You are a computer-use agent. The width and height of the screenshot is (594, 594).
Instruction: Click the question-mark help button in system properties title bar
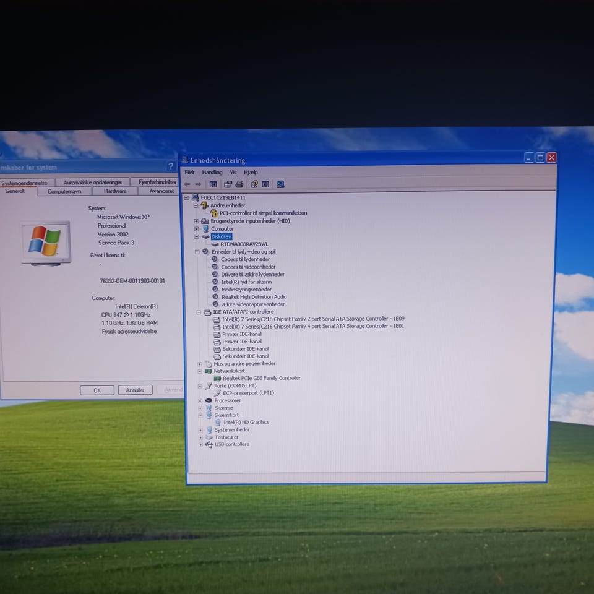coord(171,166)
